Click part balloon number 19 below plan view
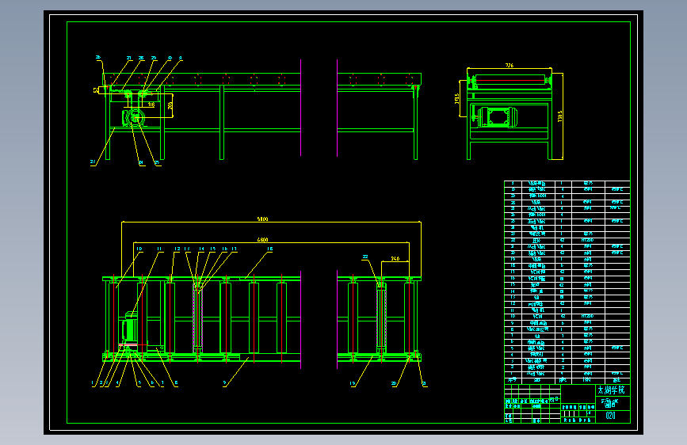Image resolution: width=687 pixels, height=445 pixels. click(353, 384)
